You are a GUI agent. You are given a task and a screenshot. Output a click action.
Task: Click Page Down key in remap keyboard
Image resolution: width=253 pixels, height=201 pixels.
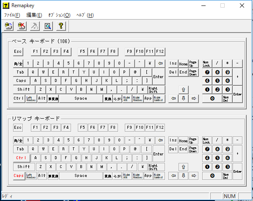194,149
